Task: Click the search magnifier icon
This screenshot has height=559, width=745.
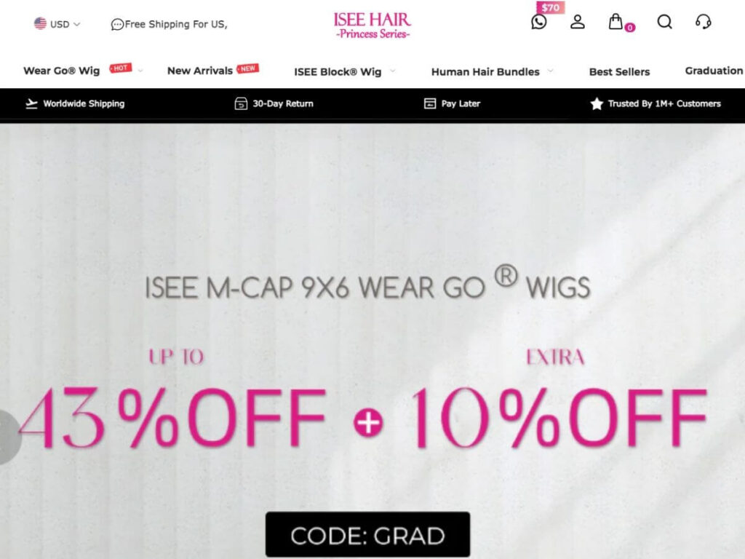Action: pyautogui.click(x=664, y=22)
